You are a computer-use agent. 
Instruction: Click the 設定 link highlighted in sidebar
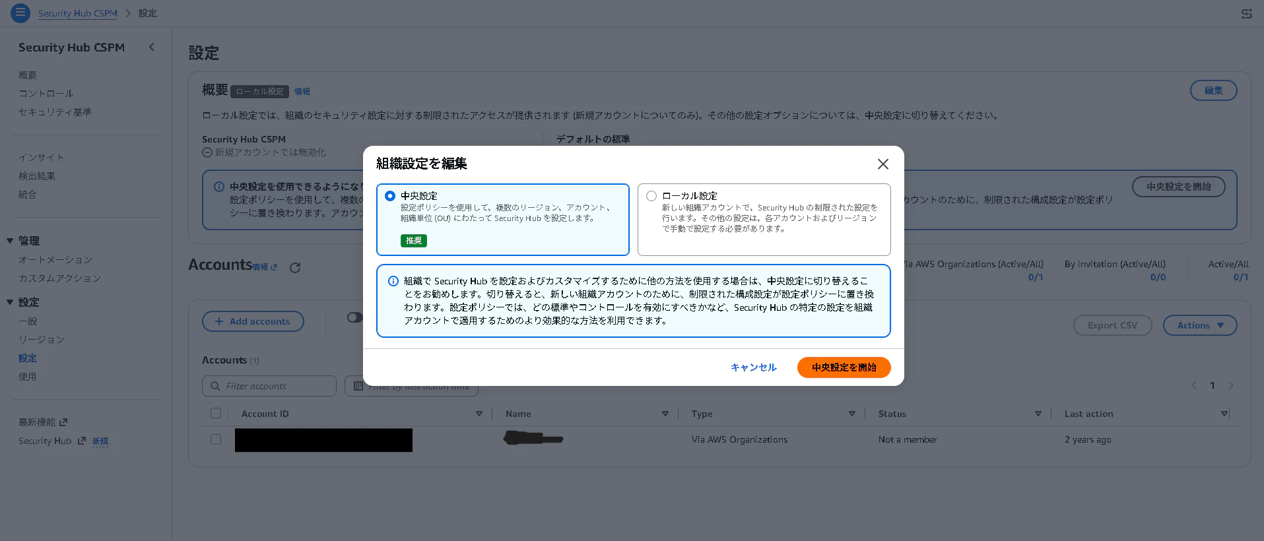tap(28, 358)
